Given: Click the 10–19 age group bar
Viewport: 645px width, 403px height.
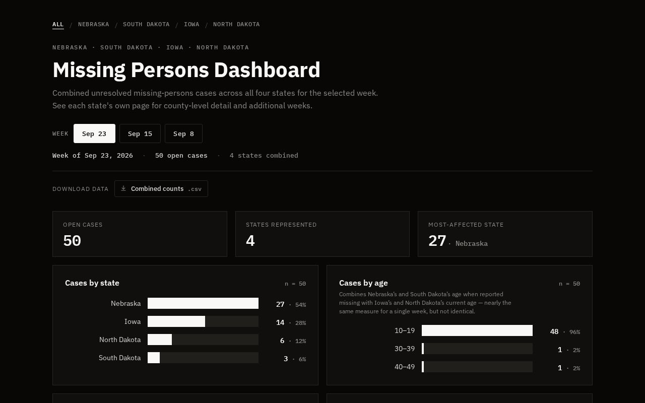Looking at the screenshot, I should (x=477, y=330).
